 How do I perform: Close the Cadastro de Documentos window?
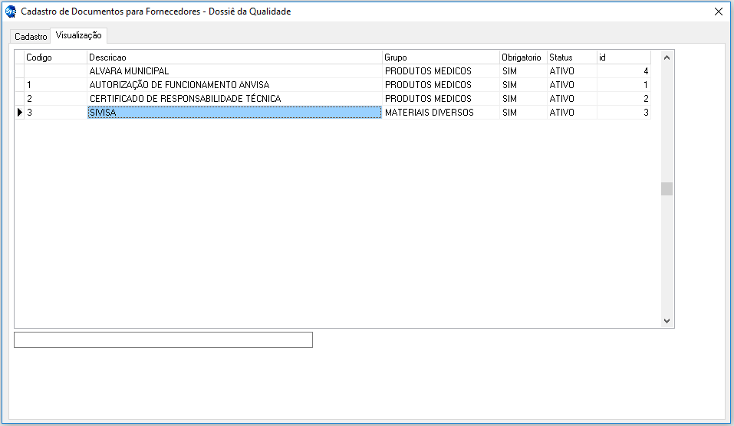click(x=718, y=11)
